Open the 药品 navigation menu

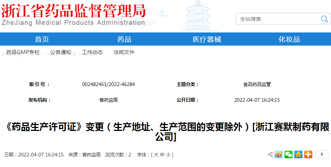tap(124, 39)
